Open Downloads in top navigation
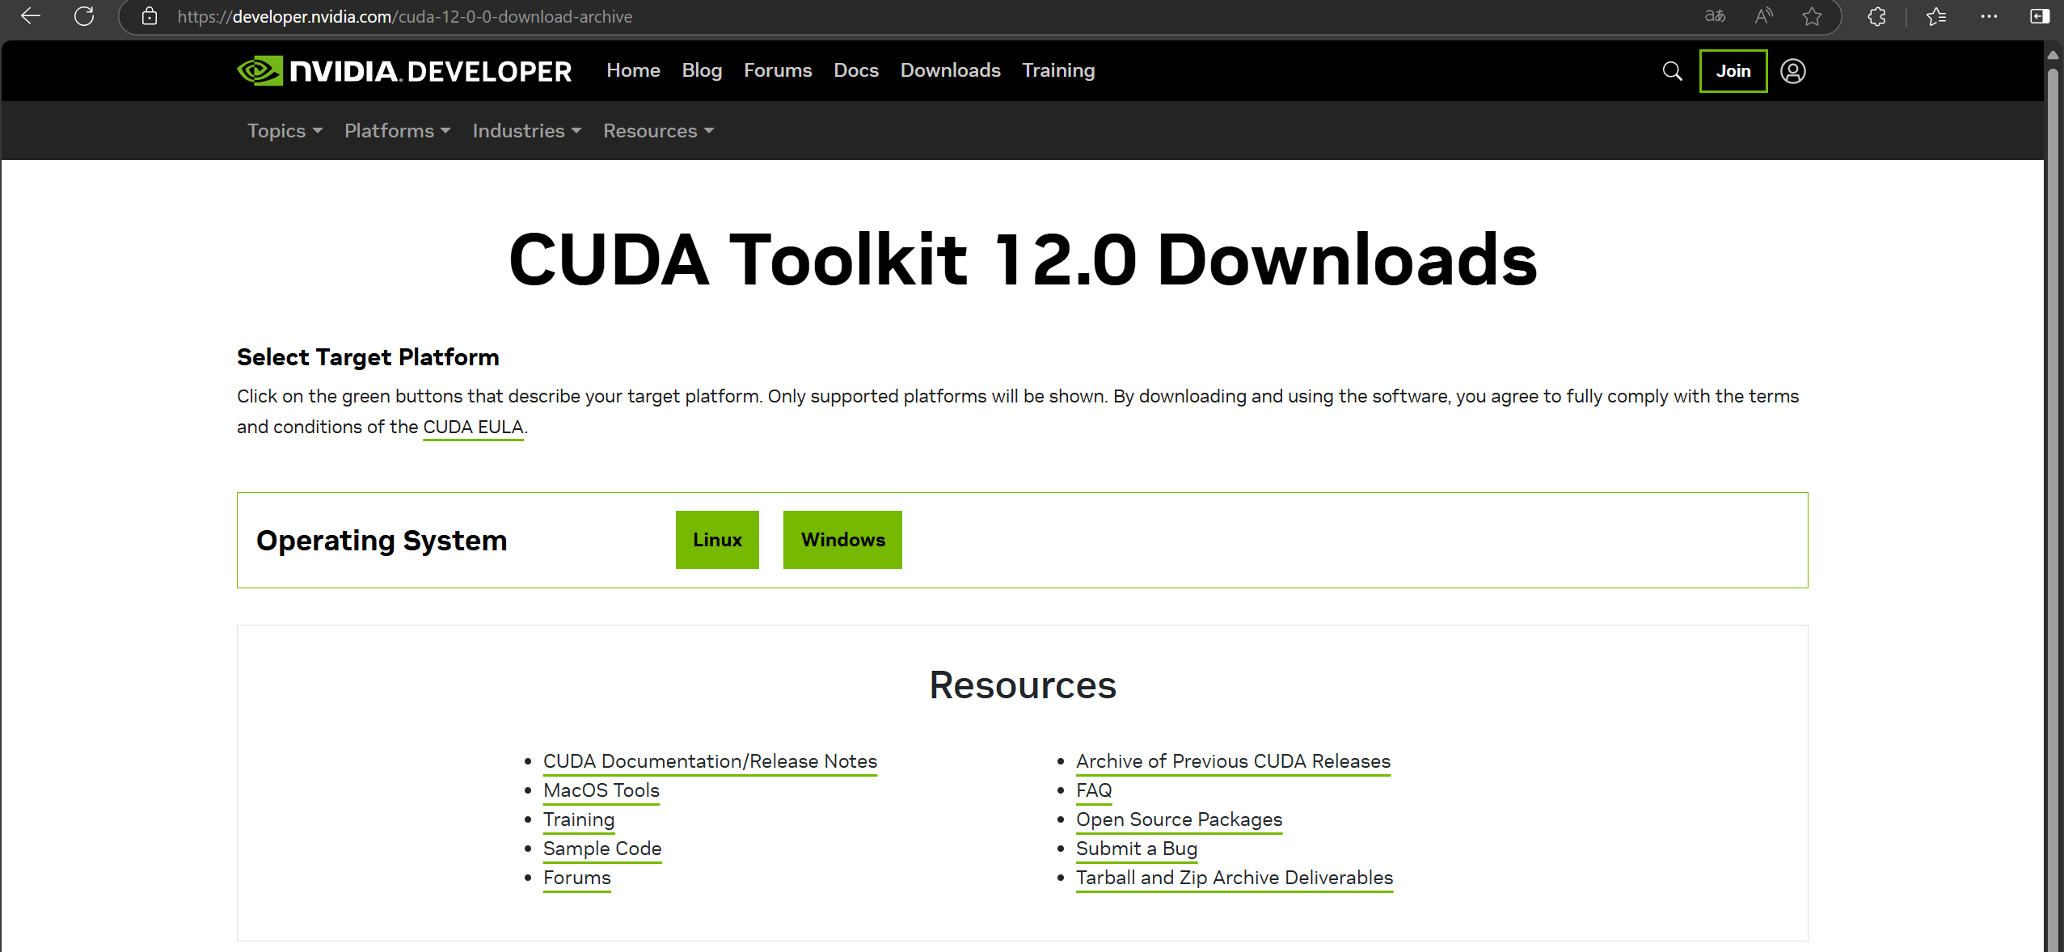The height and width of the screenshot is (952, 2064). [950, 70]
